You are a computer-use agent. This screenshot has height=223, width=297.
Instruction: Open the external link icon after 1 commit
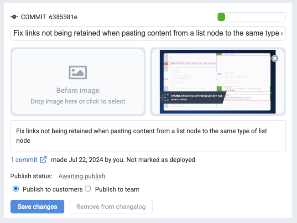(43, 160)
